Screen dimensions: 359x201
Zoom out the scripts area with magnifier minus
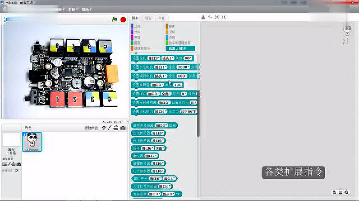click(334, 192)
